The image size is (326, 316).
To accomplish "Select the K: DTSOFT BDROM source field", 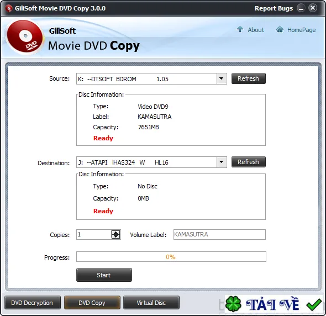I will (146, 79).
